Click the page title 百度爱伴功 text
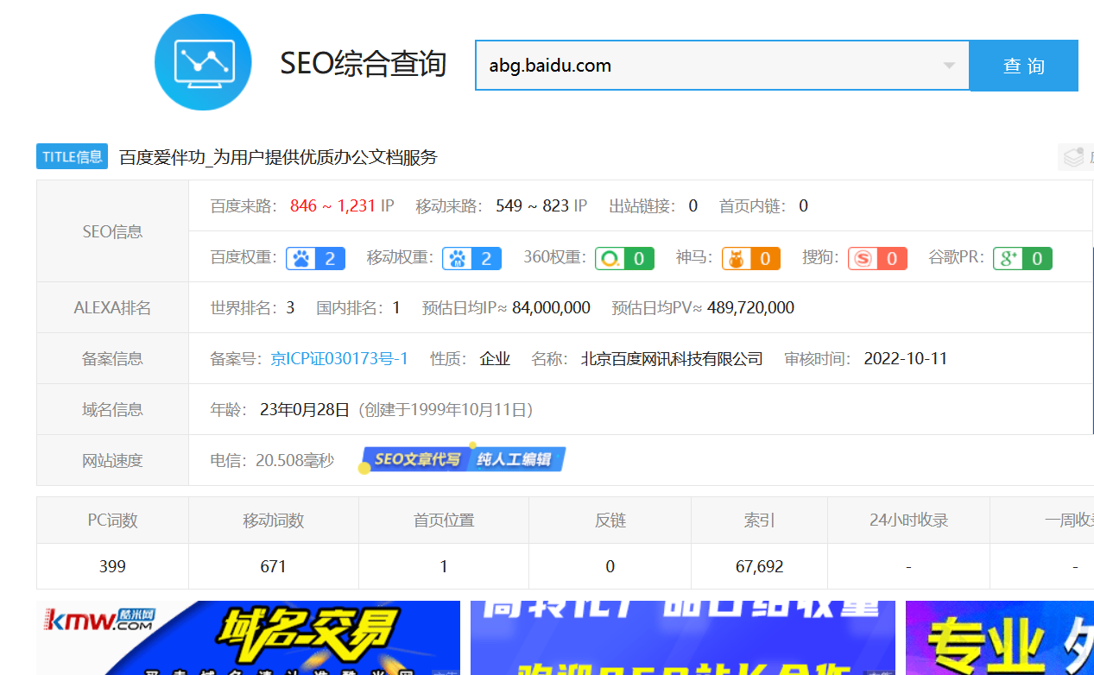The image size is (1094, 675). (278, 157)
